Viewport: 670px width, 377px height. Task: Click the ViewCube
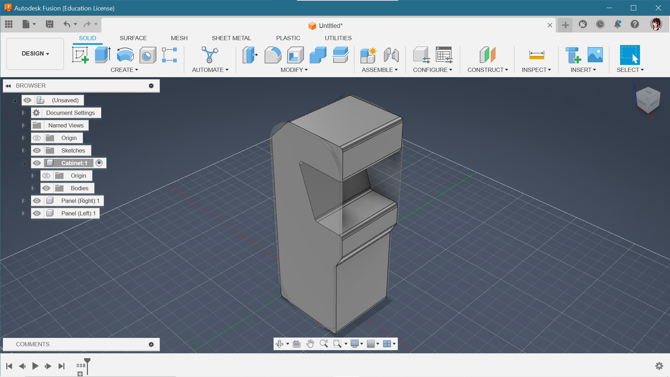[x=648, y=100]
